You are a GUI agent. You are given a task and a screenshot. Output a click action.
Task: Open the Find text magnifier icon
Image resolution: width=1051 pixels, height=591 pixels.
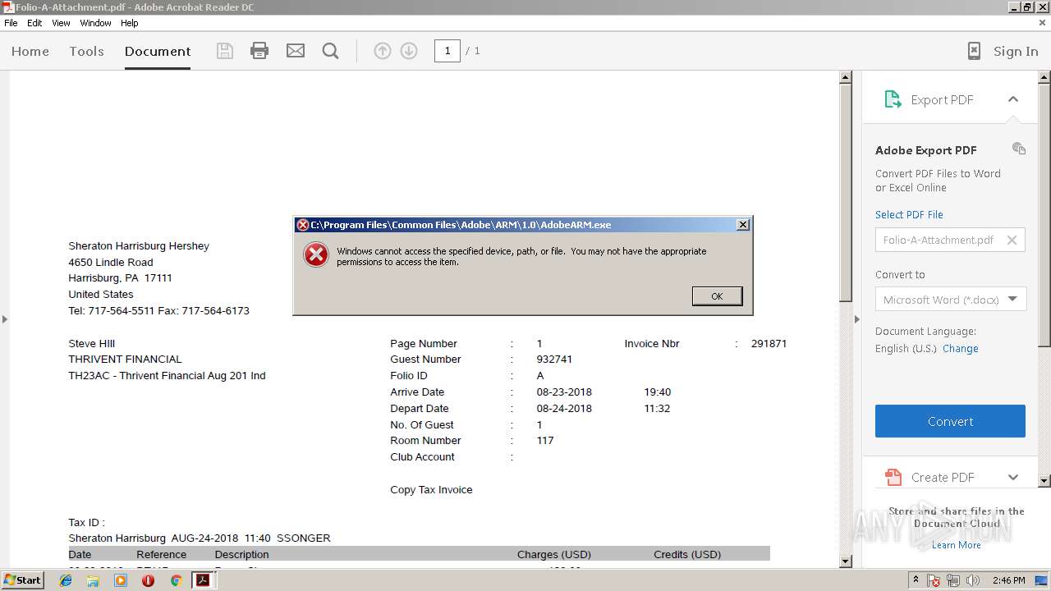coord(331,51)
